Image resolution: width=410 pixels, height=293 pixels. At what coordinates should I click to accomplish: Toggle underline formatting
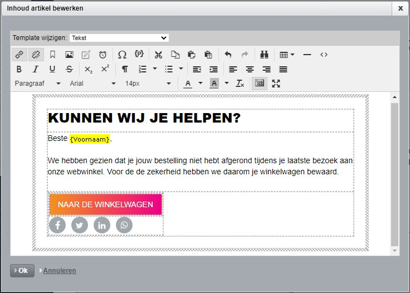click(52, 69)
